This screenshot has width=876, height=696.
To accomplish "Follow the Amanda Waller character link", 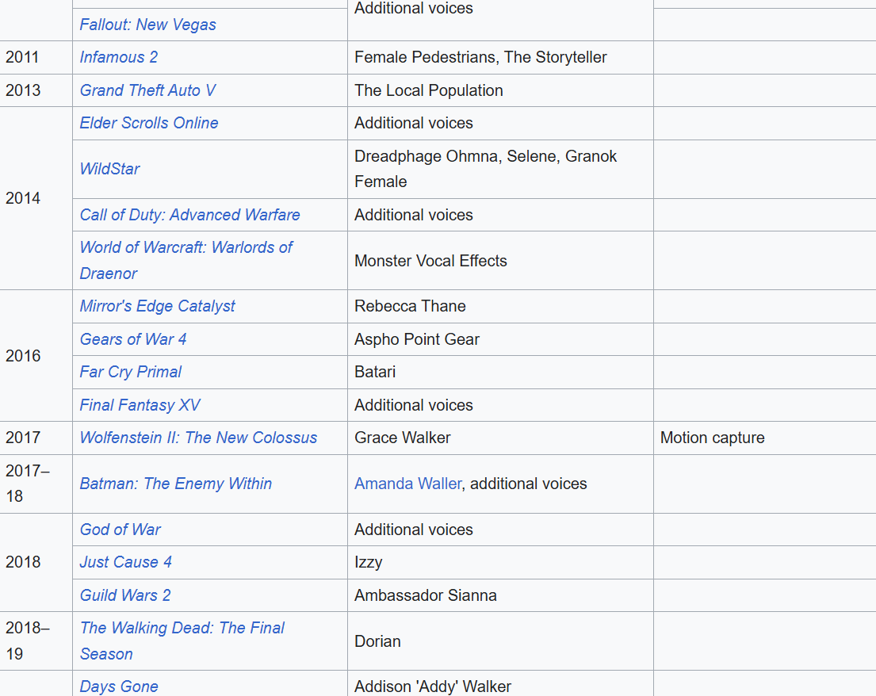I will click(407, 484).
